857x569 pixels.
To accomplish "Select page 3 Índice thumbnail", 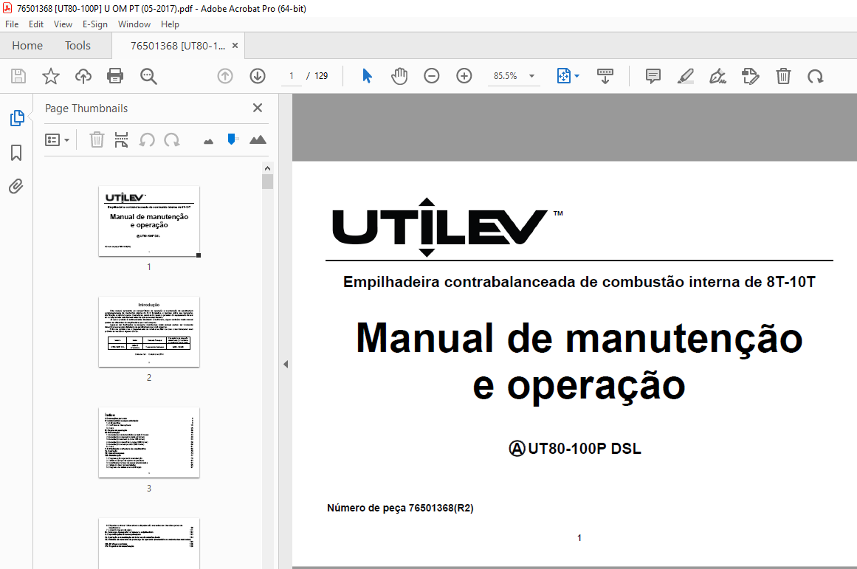I will [148, 443].
